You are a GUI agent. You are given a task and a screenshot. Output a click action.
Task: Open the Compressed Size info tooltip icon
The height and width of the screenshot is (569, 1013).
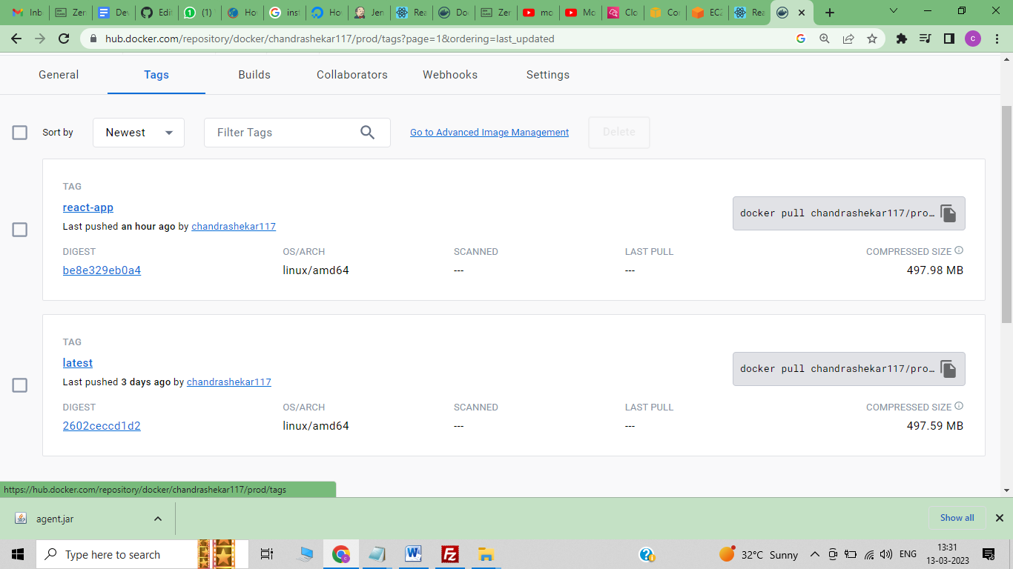tap(960, 250)
